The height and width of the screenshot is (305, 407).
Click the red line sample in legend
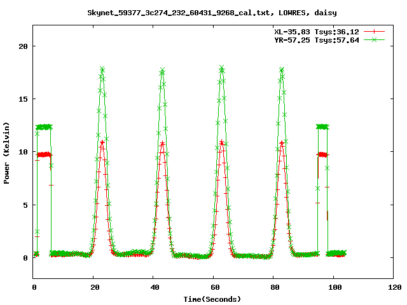click(x=374, y=32)
